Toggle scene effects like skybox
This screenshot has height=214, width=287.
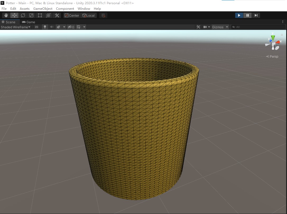click(x=58, y=27)
